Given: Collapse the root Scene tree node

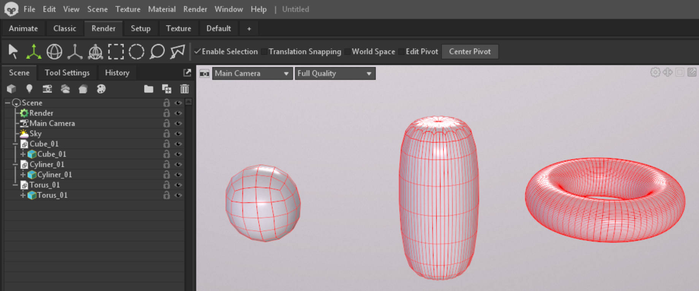Looking at the screenshot, I should (7, 103).
